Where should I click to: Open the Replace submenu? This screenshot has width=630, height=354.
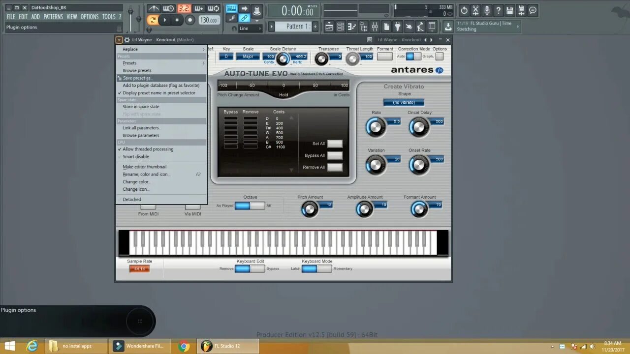[x=161, y=49]
